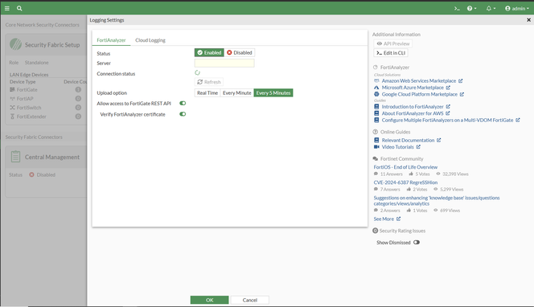Viewport: 534px width, 307px height.
Task: Click external-link icon after See More
Action: click(398, 219)
